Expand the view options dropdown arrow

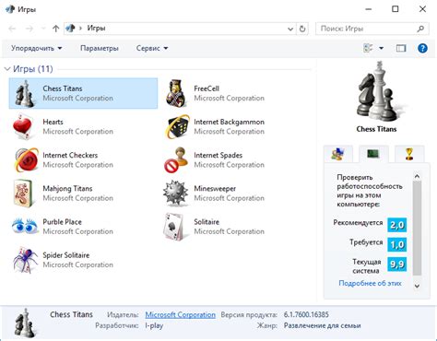pyautogui.click(x=381, y=48)
